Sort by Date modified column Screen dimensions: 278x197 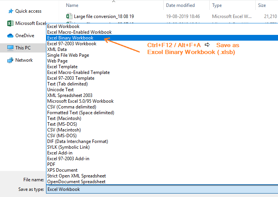point(180,5)
